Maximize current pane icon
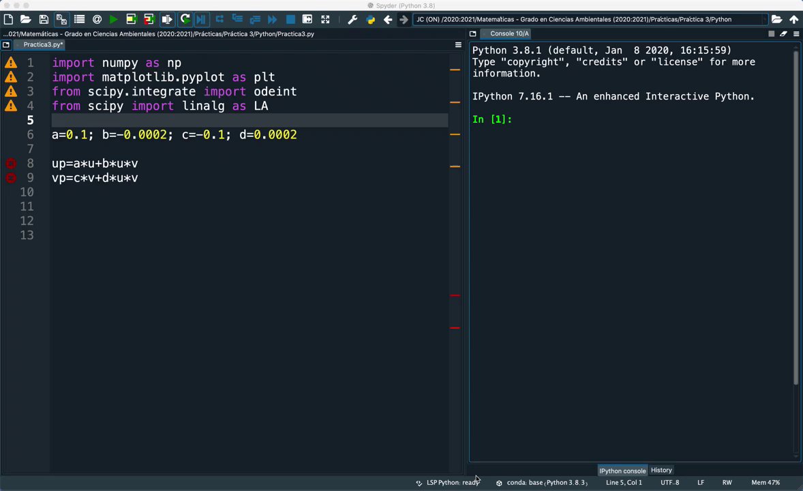The height and width of the screenshot is (491, 803). point(307,20)
